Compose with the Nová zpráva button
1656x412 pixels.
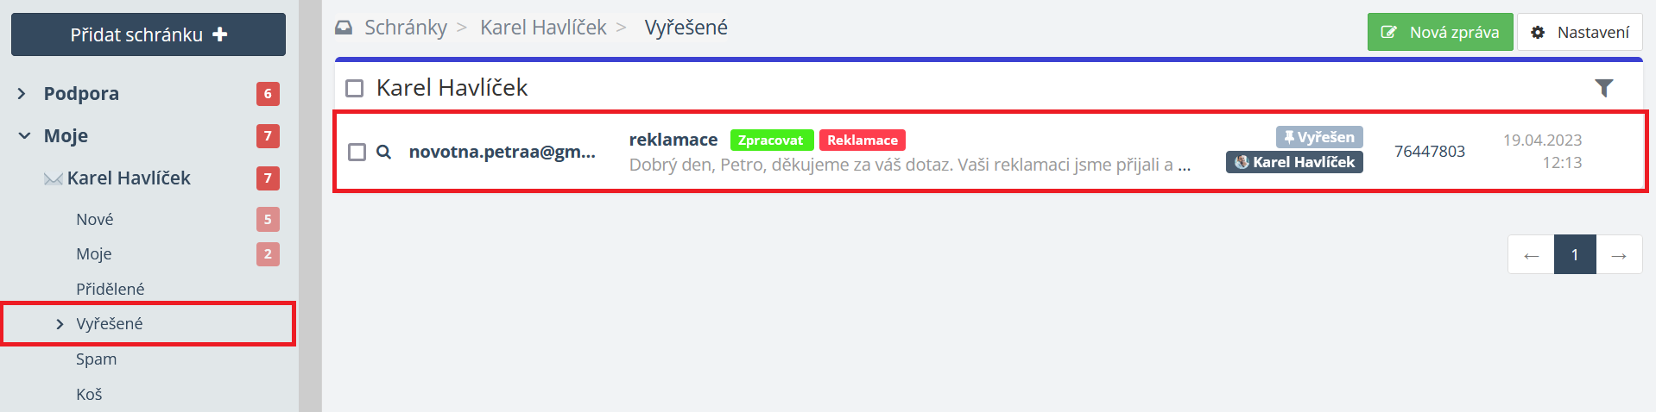[1439, 33]
